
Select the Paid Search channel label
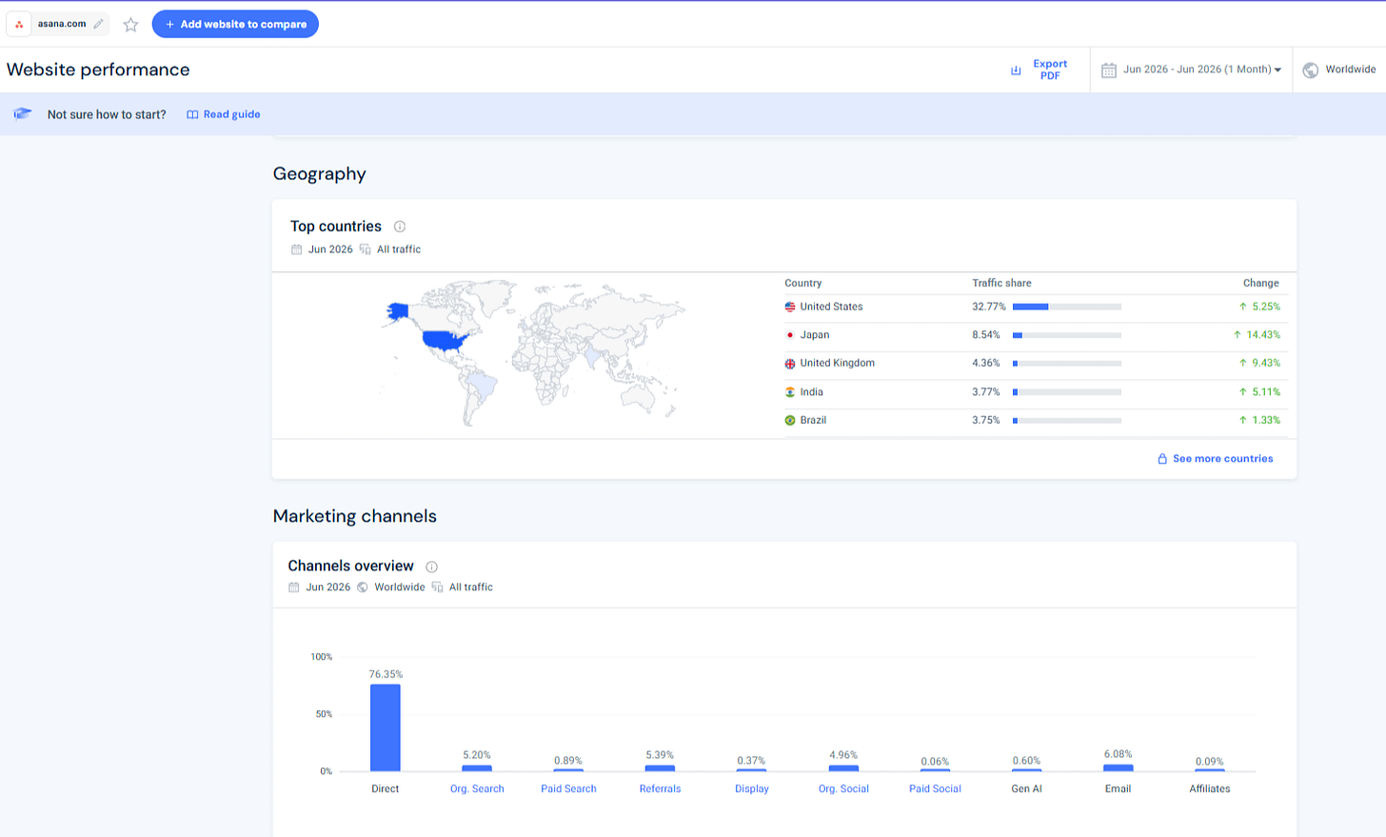tap(568, 788)
